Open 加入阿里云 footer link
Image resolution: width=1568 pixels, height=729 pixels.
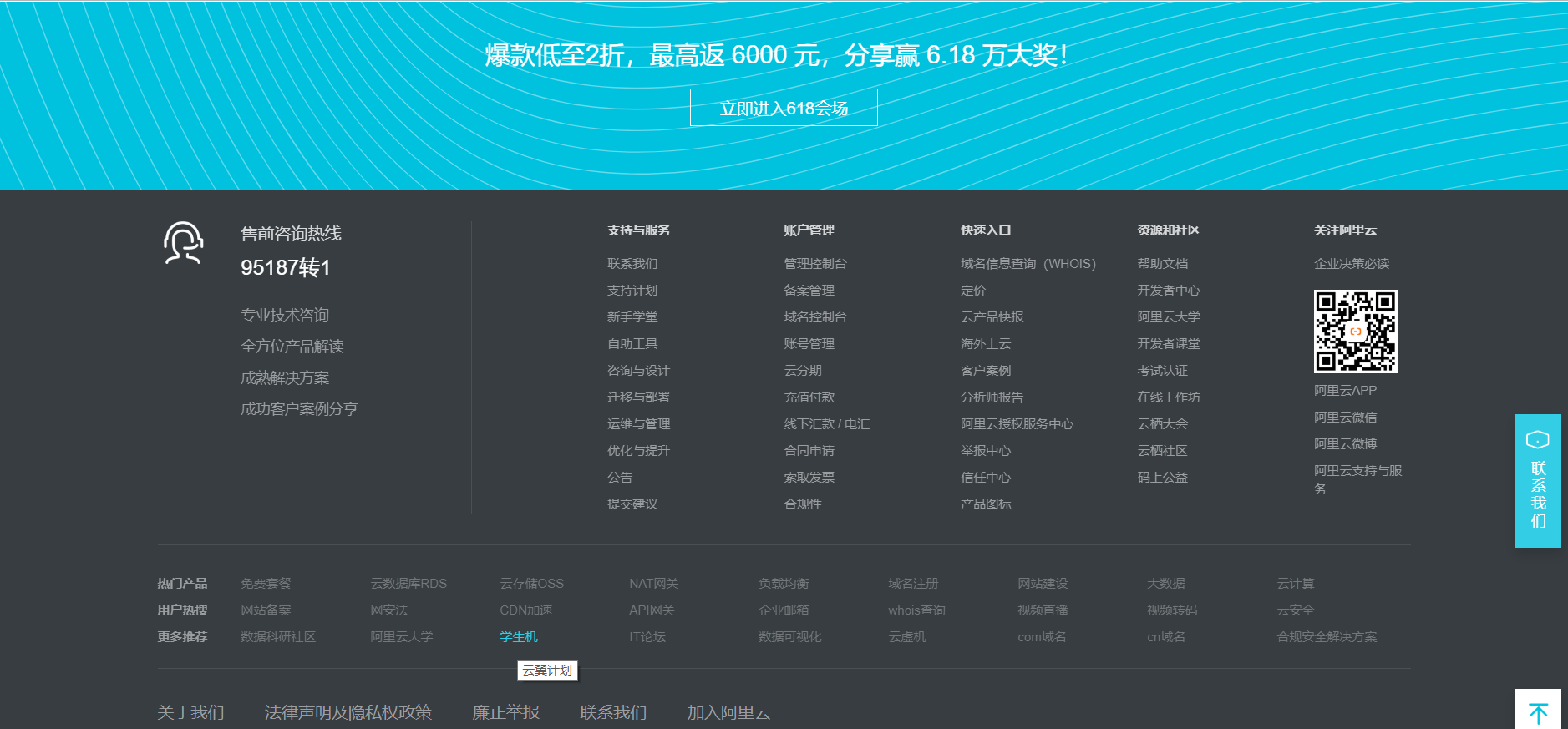[x=728, y=712]
